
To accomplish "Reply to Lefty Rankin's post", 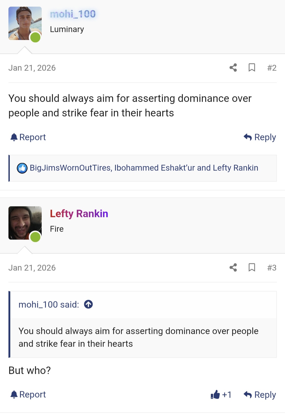I will click(x=260, y=395).
